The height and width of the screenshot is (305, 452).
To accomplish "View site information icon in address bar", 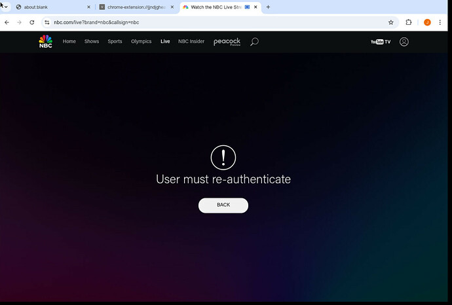I will (x=47, y=22).
